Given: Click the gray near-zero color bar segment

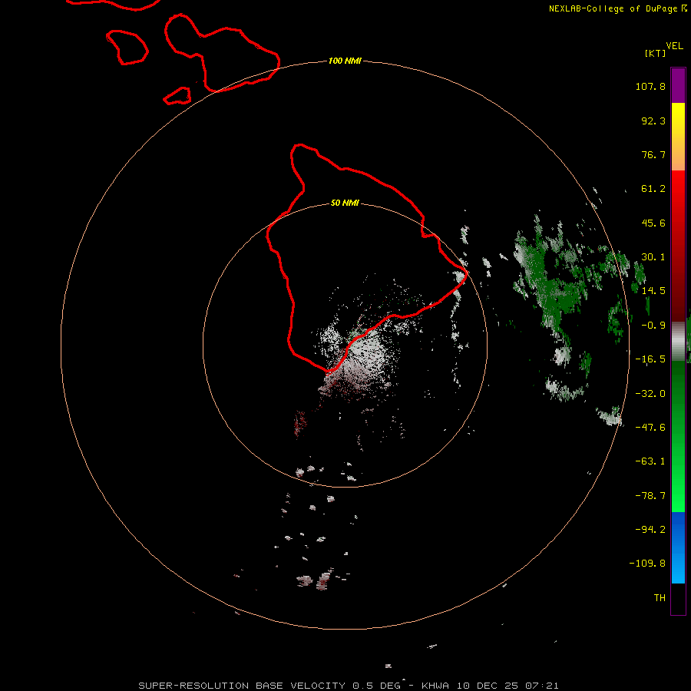Looking at the screenshot, I should pyautogui.click(x=678, y=342).
